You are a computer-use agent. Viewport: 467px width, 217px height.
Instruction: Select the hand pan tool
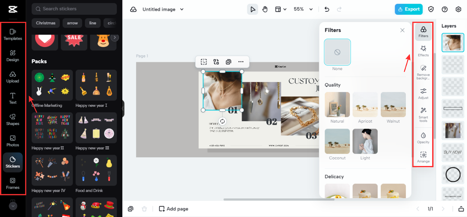[x=265, y=9]
